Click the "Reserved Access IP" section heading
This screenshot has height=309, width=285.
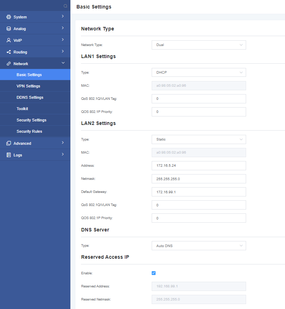[x=105, y=257]
